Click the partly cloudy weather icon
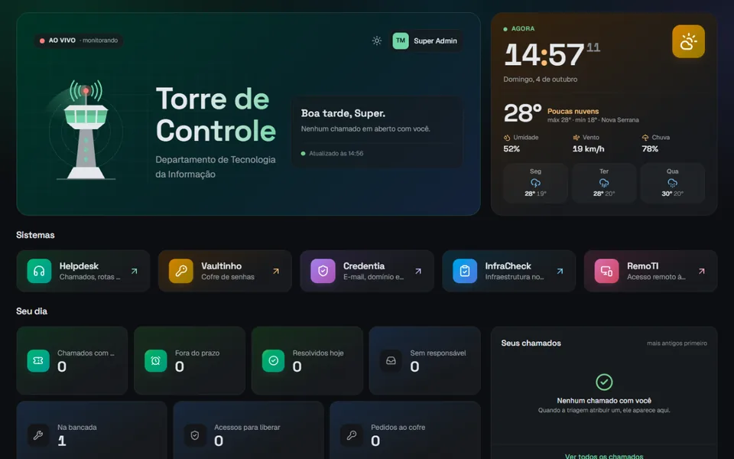The image size is (734, 459). point(689,41)
